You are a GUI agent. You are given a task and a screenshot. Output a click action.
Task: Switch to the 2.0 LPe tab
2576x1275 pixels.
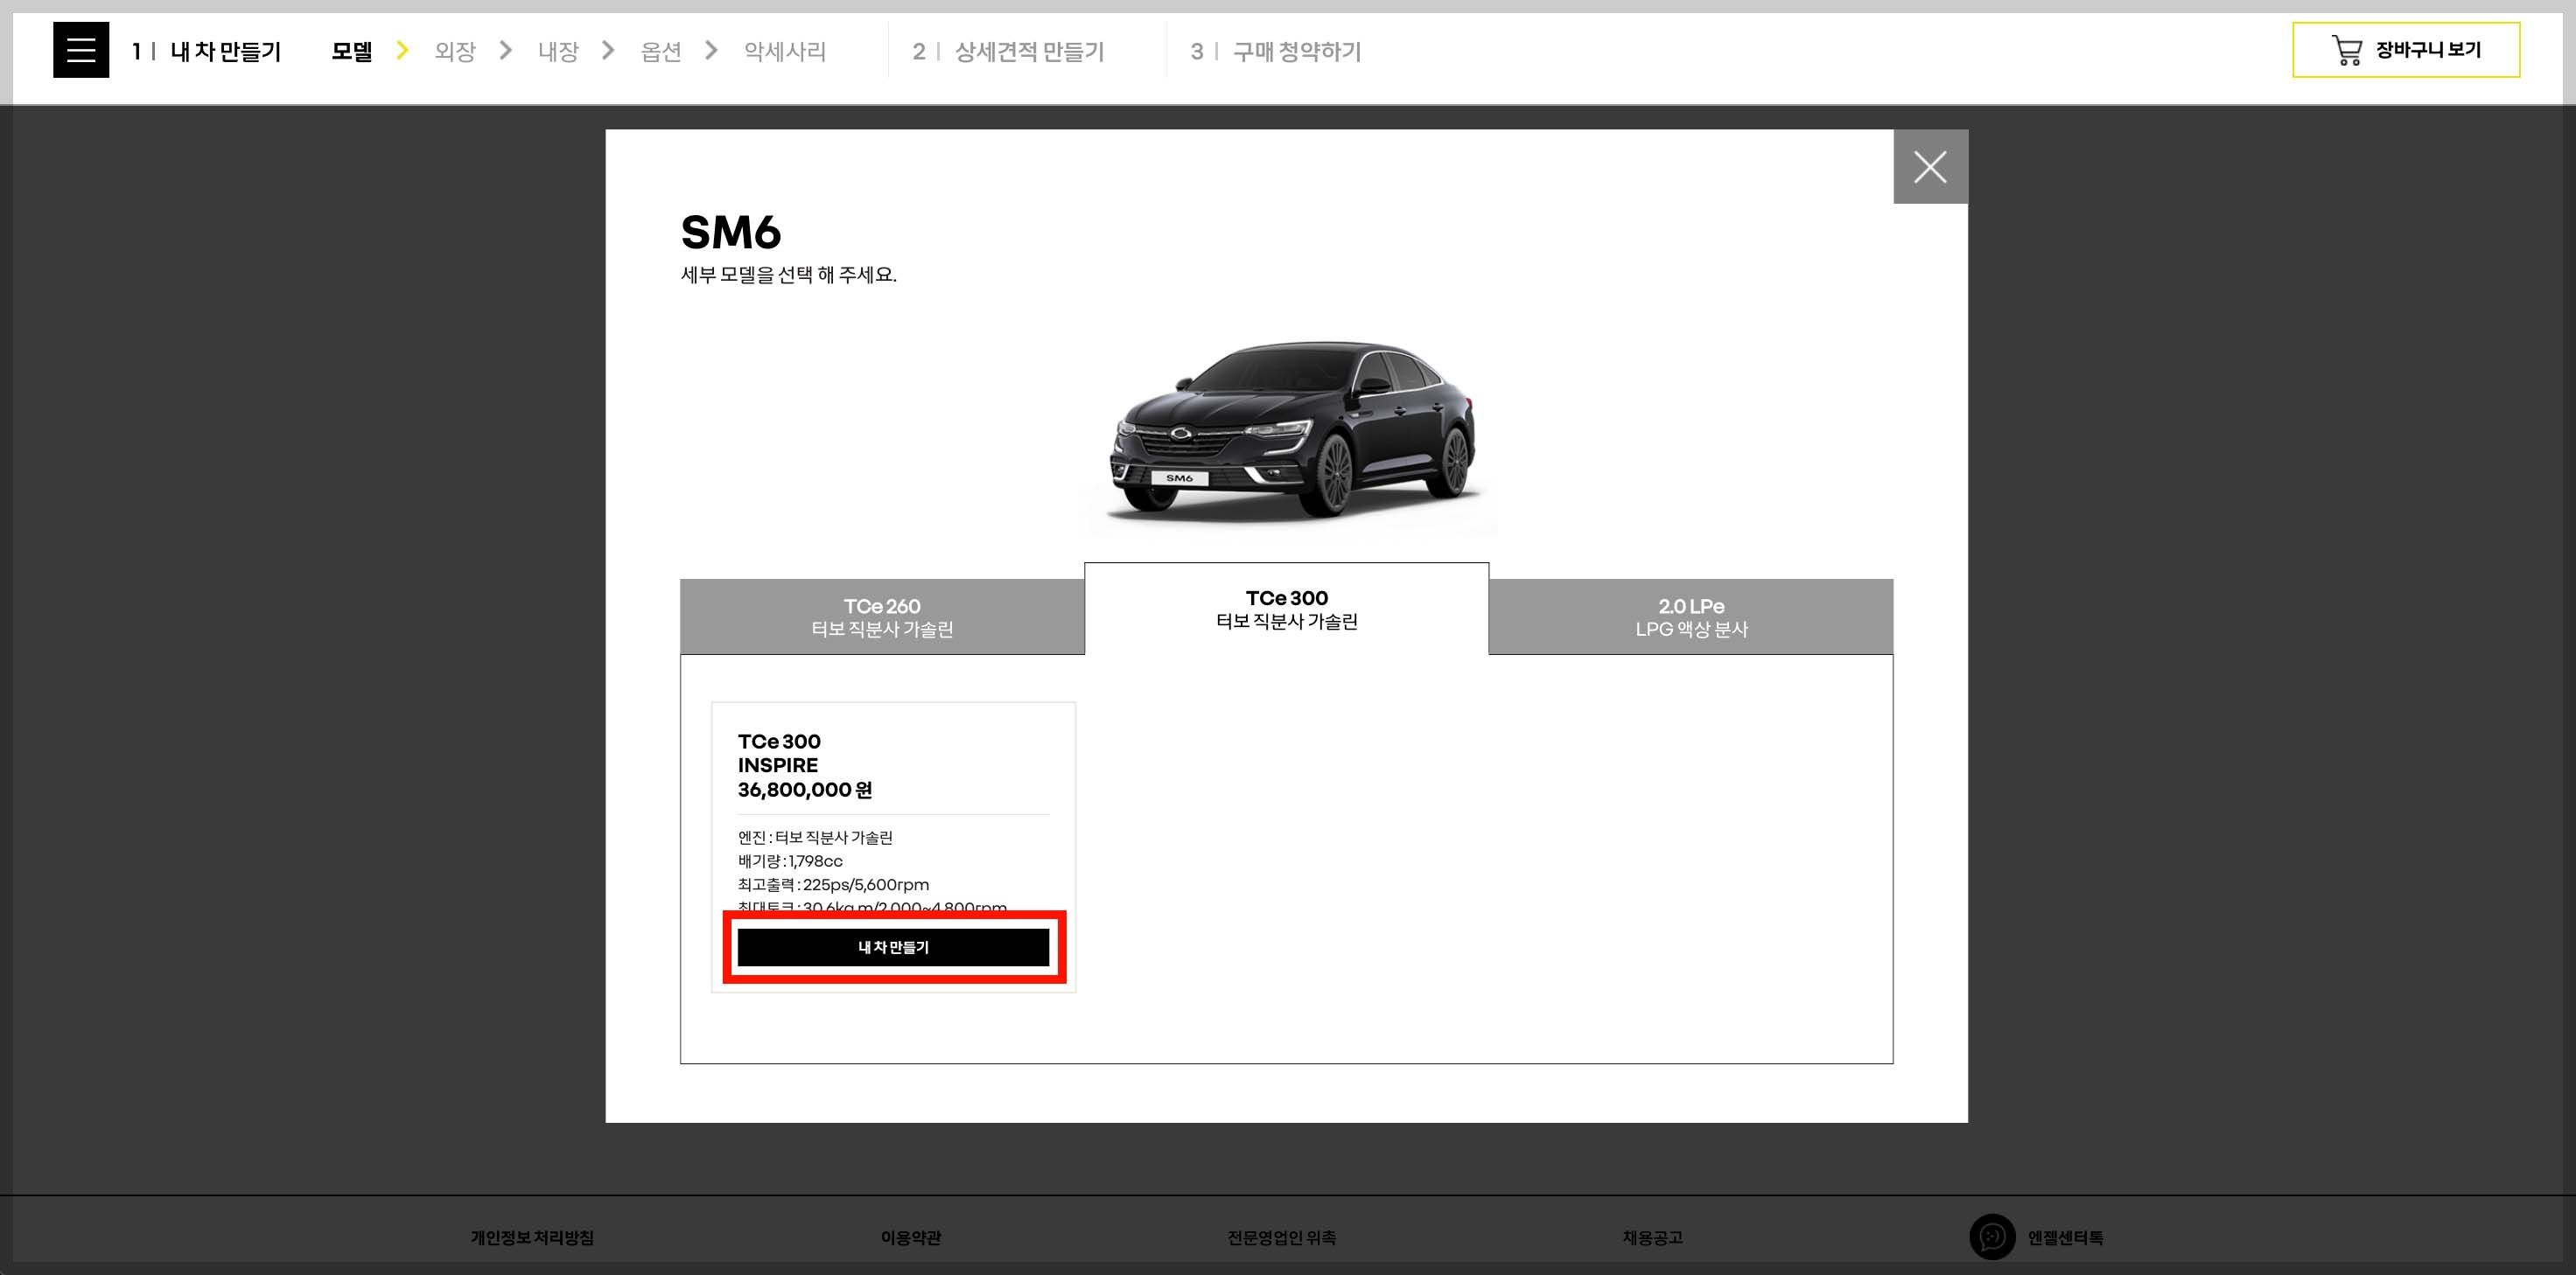1690,617
